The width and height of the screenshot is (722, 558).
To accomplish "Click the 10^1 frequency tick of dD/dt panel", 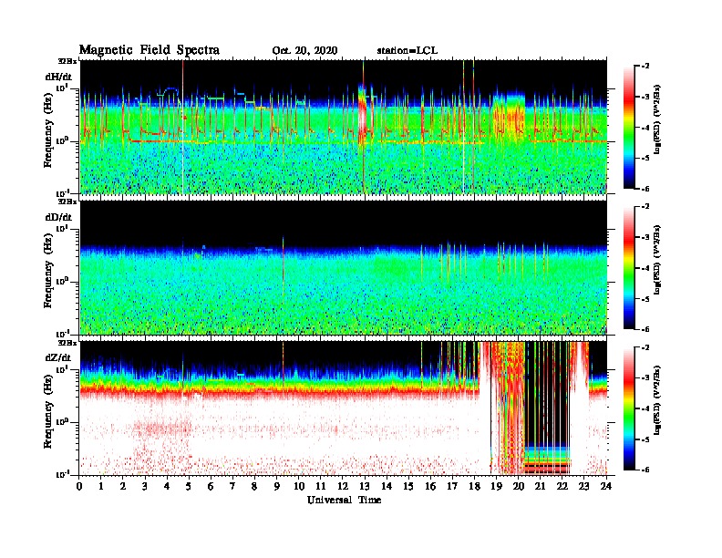I will pos(62,228).
